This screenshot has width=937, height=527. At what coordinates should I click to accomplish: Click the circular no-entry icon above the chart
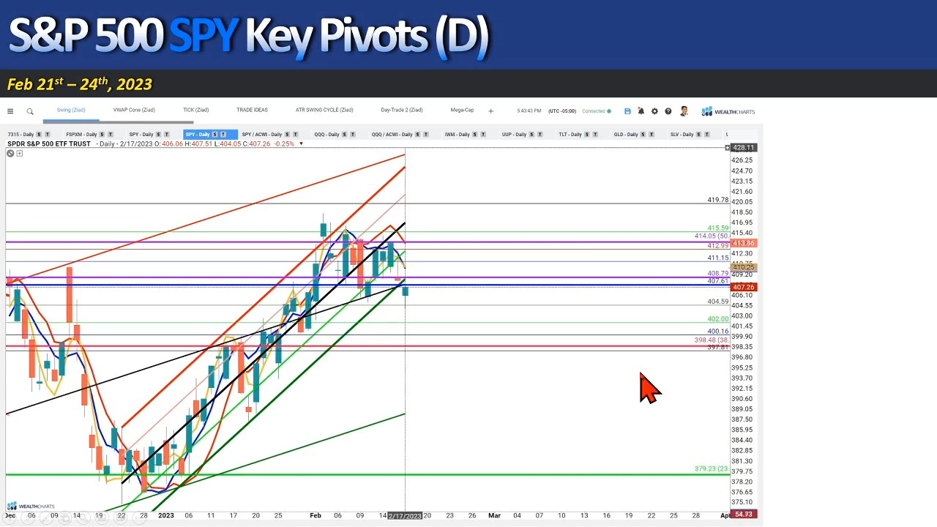pos(10,153)
